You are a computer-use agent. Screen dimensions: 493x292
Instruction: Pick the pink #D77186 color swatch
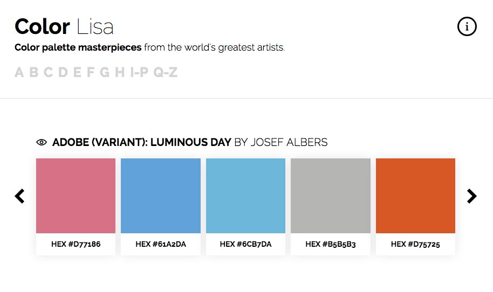pyautogui.click(x=76, y=196)
